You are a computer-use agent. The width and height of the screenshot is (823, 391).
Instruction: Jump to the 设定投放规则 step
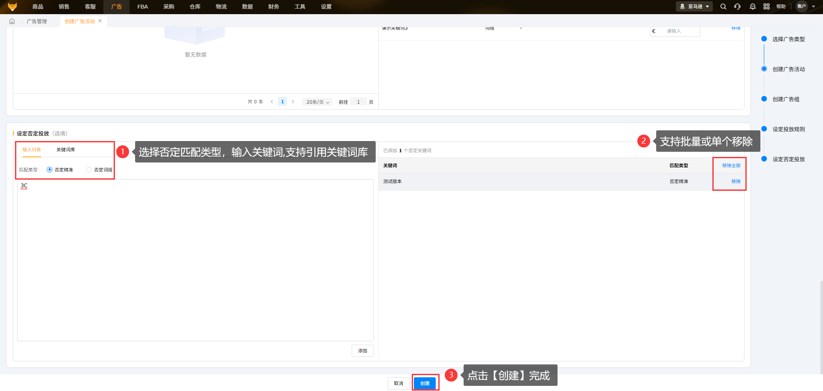788,129
